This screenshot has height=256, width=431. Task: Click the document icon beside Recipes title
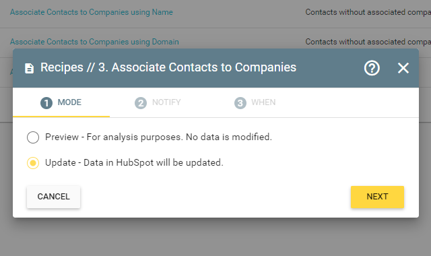pos(29,68)
